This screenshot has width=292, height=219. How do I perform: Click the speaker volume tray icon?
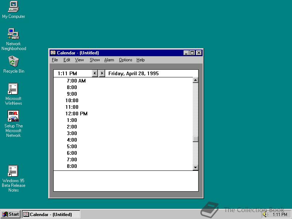coord(265,215)
